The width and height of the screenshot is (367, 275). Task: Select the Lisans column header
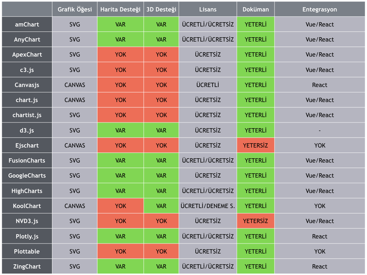pos(208,9)
